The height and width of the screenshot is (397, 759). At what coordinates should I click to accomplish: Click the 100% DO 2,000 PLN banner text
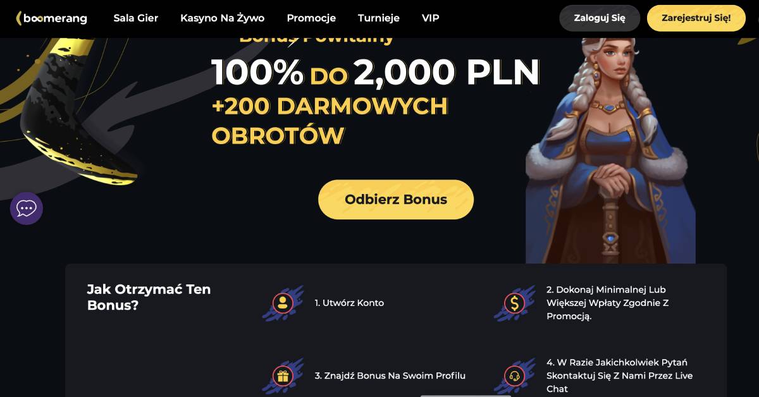tap(376, 72)
